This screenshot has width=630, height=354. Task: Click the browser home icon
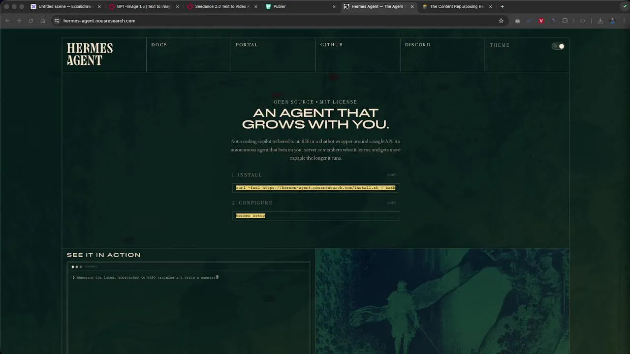43,21
